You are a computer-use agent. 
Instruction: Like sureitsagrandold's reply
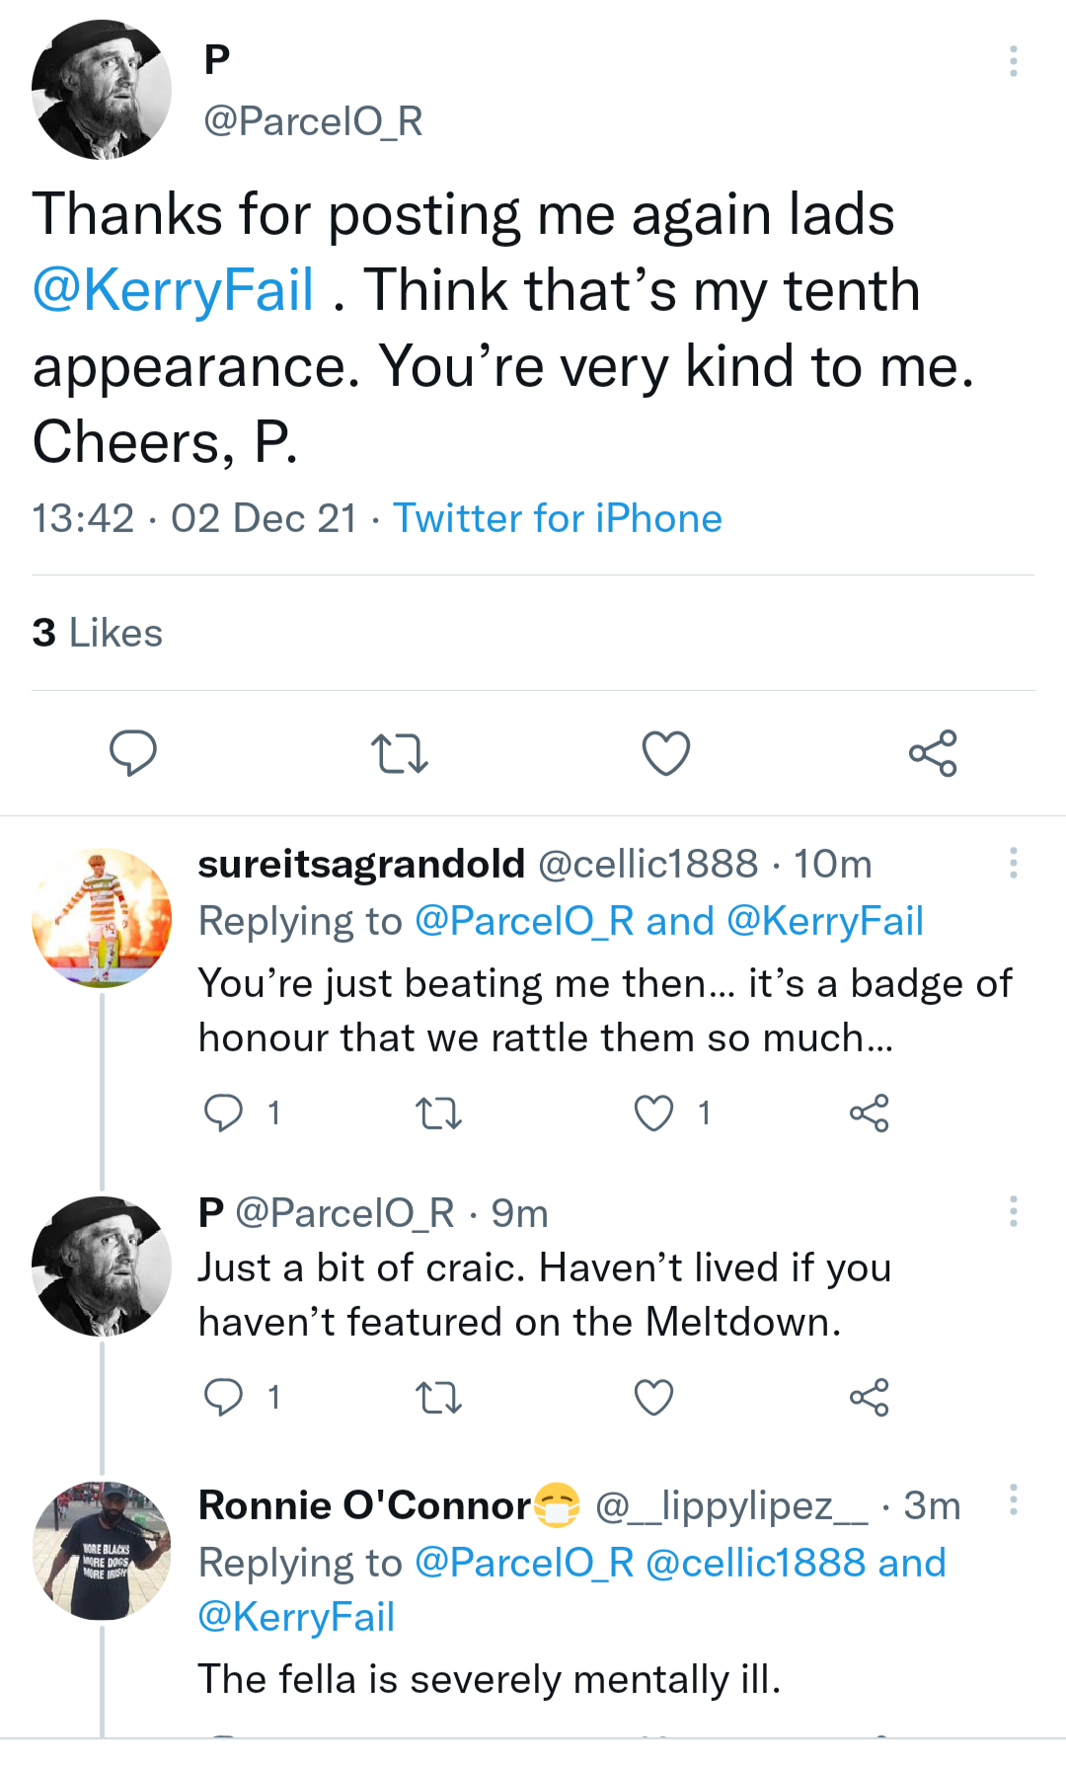[x=653, y=1113]
